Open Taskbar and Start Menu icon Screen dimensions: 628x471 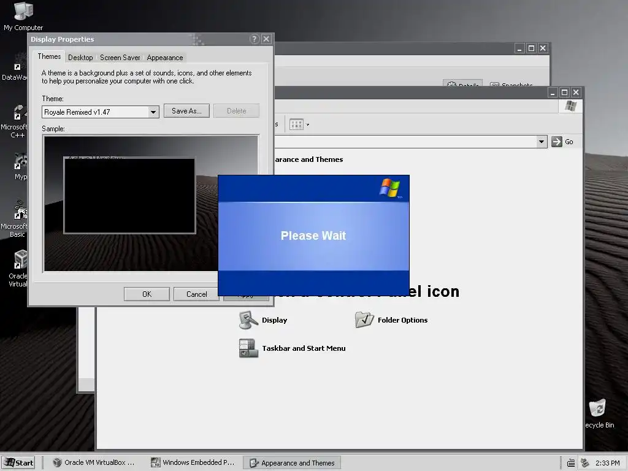pos(248,348)
